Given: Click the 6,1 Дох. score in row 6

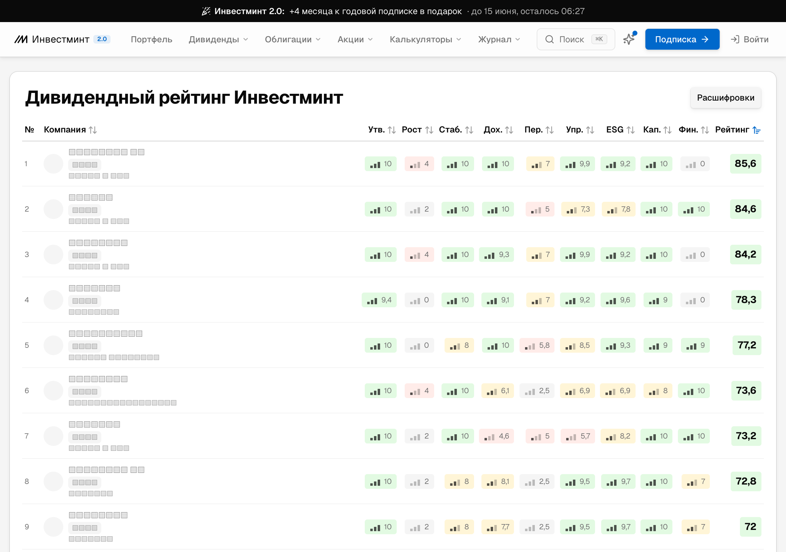Looking at the screenshot, I should [x=497, y=391].
